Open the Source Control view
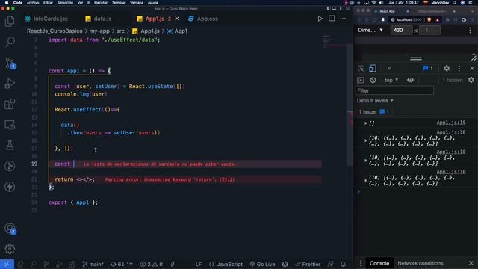This screenshot has width=478, height=269. (x=10, y=63)
